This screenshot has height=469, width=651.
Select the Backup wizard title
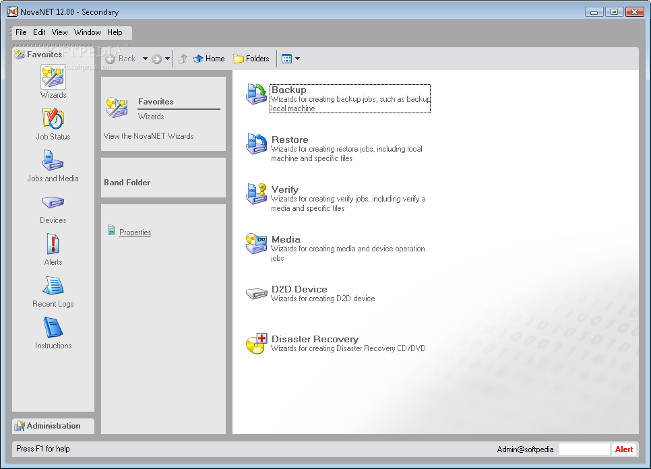(x=288, y=90)
